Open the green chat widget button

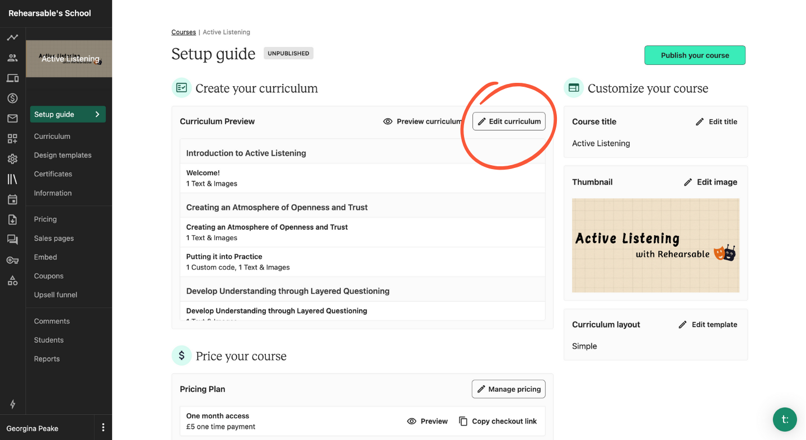[x=785, y=419]
